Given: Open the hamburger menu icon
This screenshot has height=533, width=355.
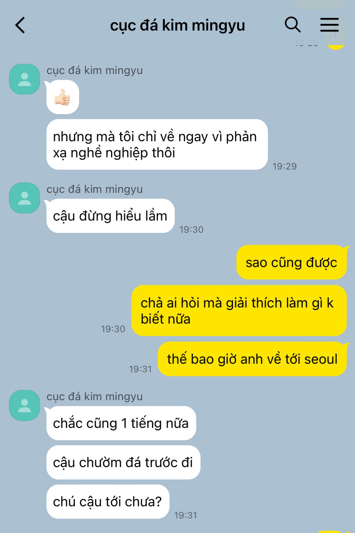Looking at the screenshot, I should (x=329, y=25).
